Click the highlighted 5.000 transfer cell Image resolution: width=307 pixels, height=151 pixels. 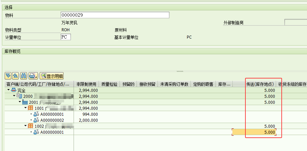click(x=254, y=132)
